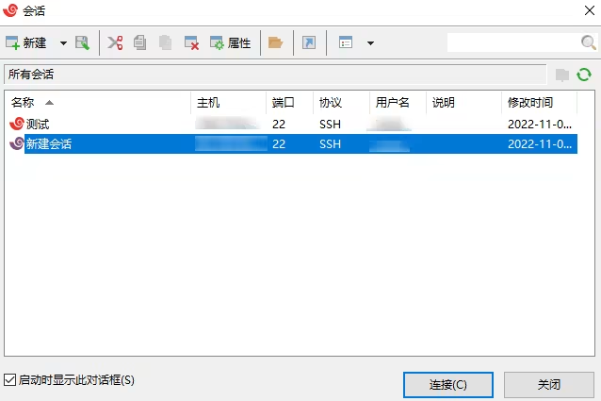This screenshot has height=401, width=601.
Task: Click the 连接(C) connect button
Action: tap(448, 385)
